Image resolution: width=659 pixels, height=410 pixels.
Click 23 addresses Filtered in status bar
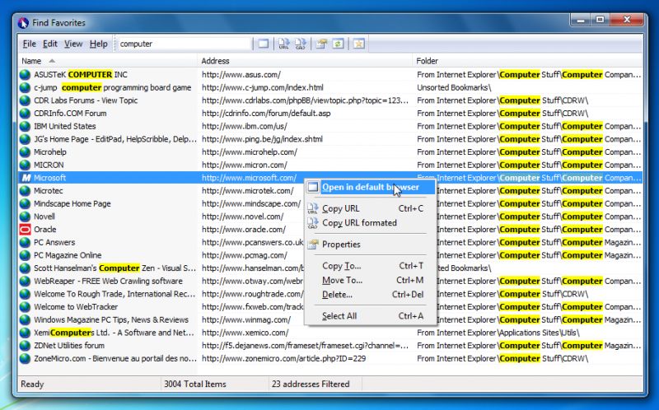coord(311,384)
